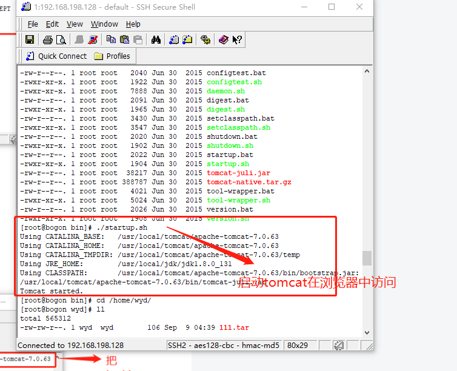This screenshot has height=371, width=457.
Task: Click the terminal scrollbar up arrow
Action: (x=367, y=71)
